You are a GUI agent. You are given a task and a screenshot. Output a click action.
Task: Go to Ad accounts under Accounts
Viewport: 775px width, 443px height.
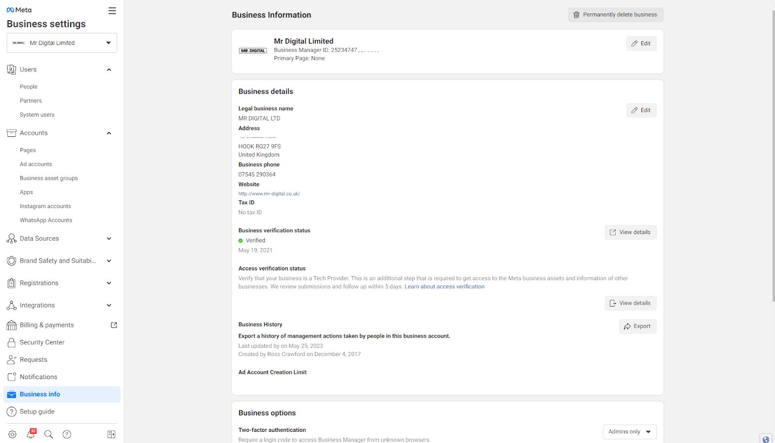click(x=36, y=164)
